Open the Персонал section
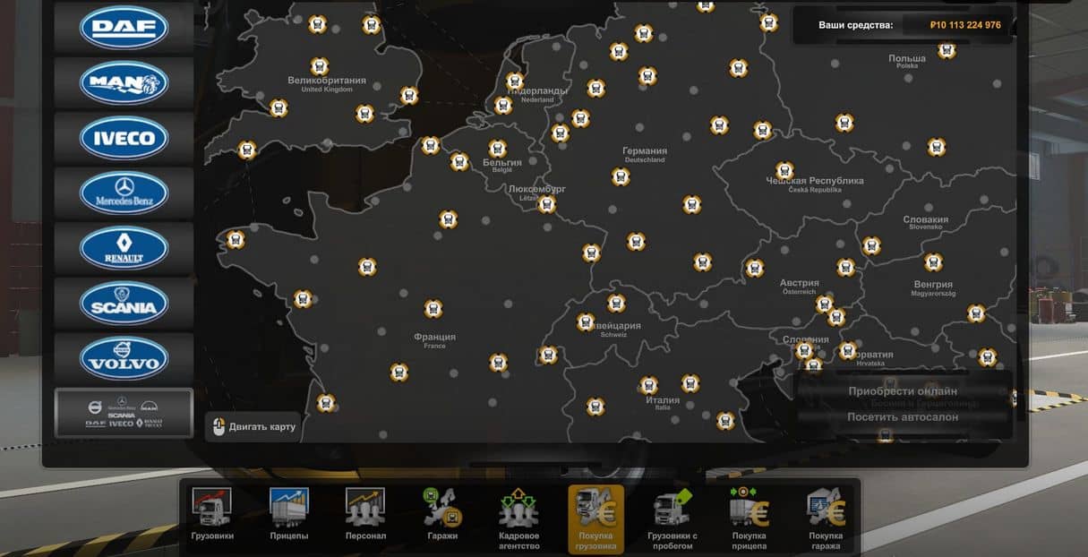1088x557 pixels. point(365,516)
